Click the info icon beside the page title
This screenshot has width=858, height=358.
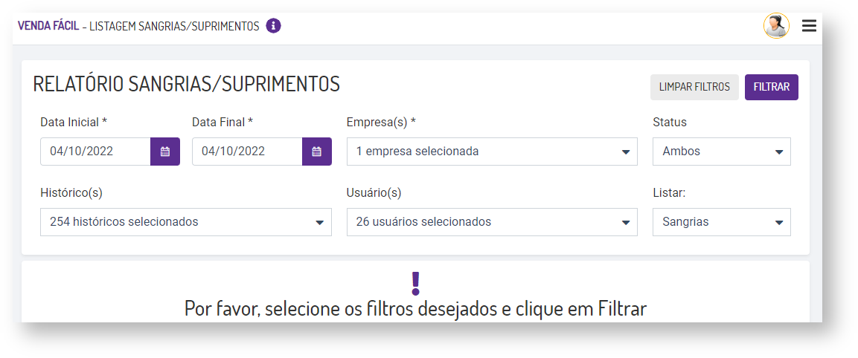[x=273, y=26]
